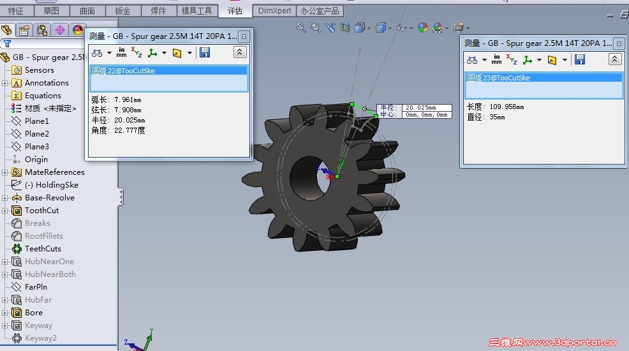Viewport: 629px width, 351px height.
Task: Click in/mm units icon in right Measure dialog
Action: coord(496,60)
